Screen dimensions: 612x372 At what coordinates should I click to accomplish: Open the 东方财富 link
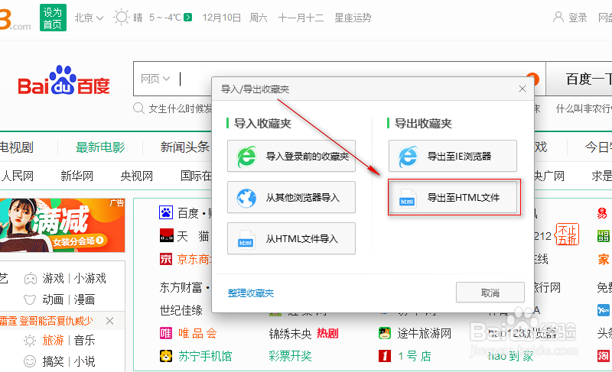(x=181, y=287)
